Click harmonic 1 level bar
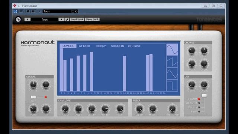The image size is (238, 134). click(61, 70)
